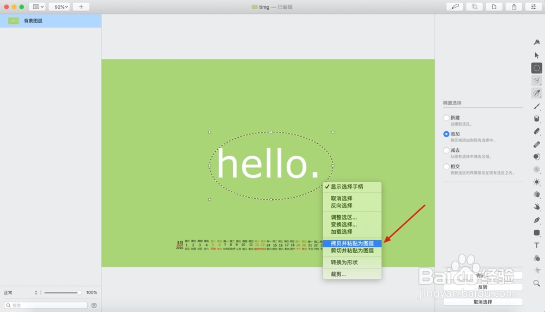Image resolution: width=545 pixels, height=312 pixels.
Task: Click the 反转 button in the tool panel
Action: point(483,287)
